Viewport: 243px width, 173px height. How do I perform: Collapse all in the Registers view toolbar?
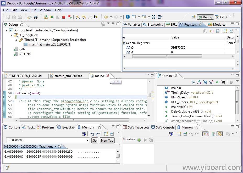click(x=218, y=31)
